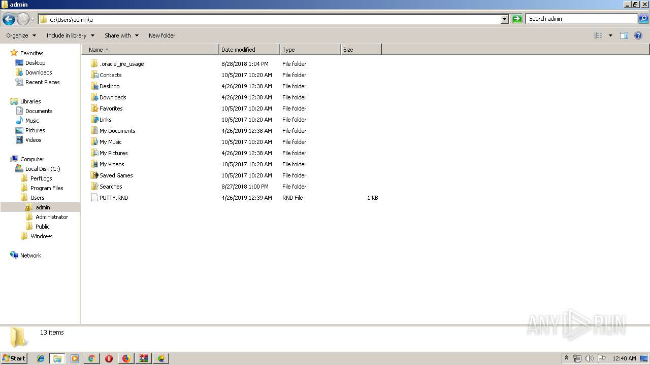Select Users folder in tree
This screenshot has height=365, width=650.
(37, 198)
